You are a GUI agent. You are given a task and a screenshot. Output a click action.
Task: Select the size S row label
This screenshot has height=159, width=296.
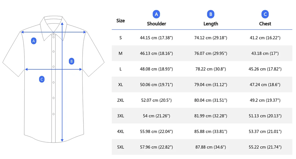[x=120, y=38]
